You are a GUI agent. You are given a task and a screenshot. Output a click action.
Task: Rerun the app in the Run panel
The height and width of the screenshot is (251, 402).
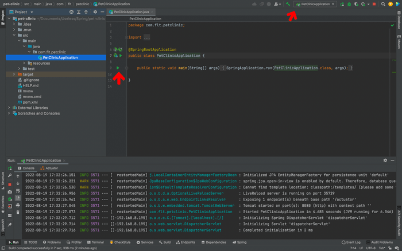10,168
